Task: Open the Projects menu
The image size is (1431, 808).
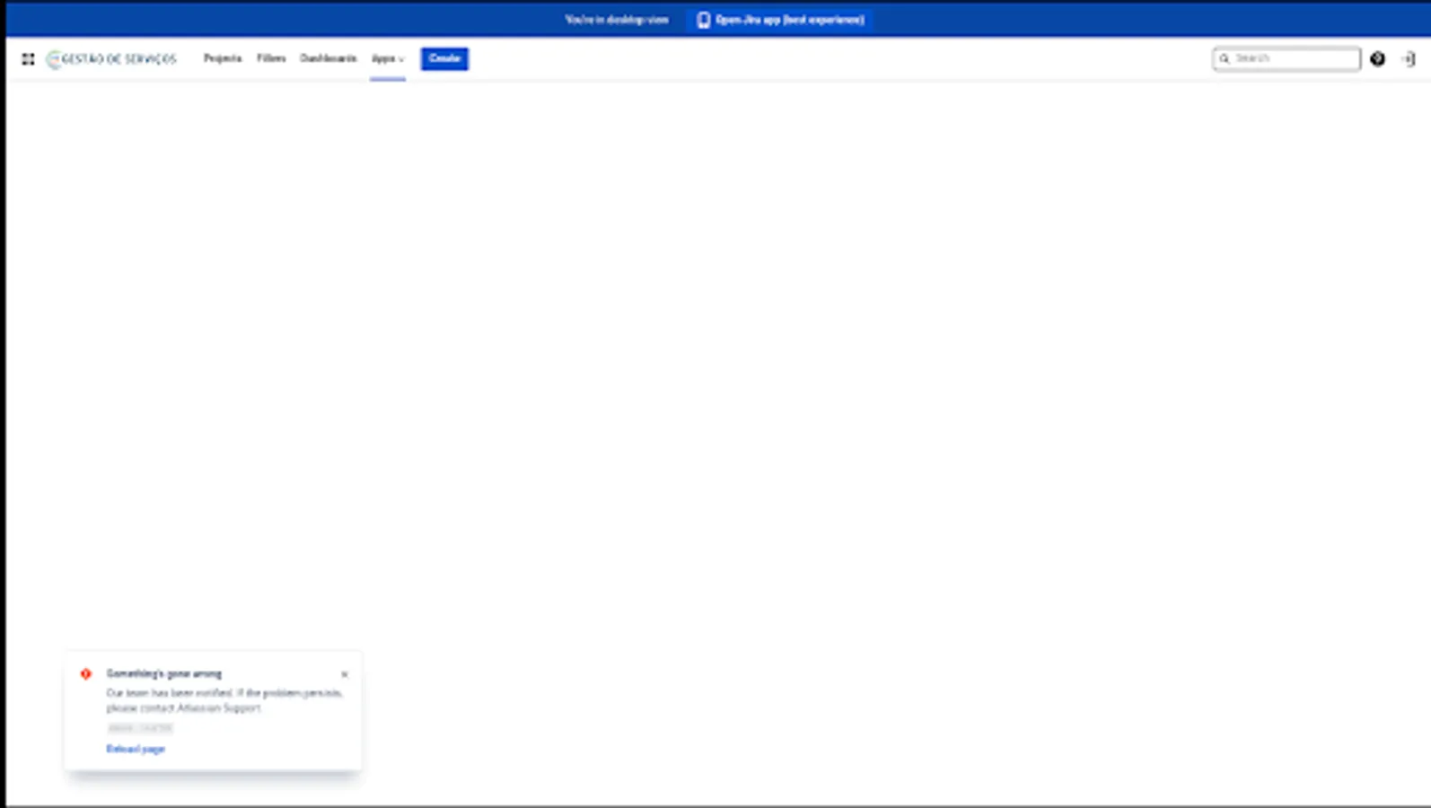Action: click(223, 58)
